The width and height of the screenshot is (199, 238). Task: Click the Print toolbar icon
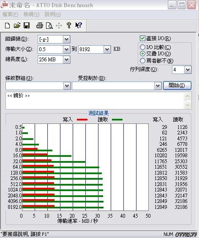40,25
